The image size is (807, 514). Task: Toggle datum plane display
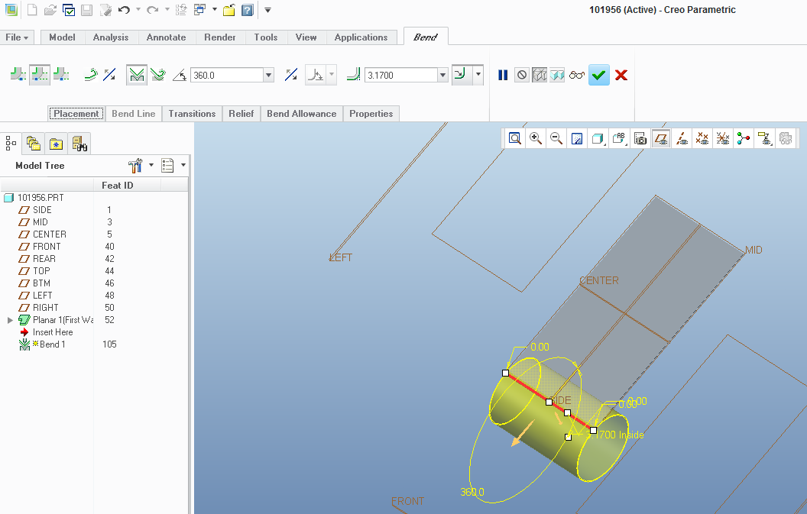coord(661,138)
